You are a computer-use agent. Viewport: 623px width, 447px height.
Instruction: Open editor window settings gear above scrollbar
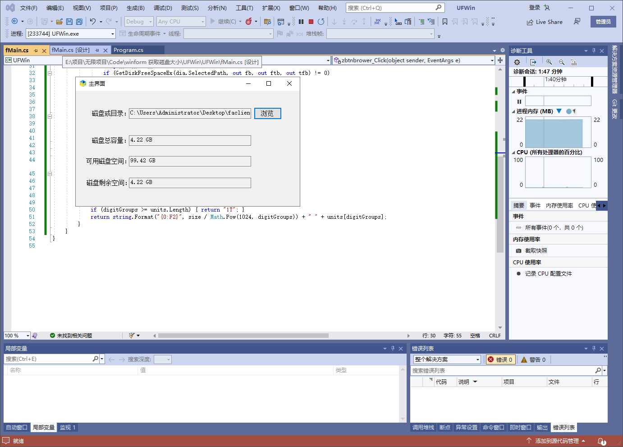[x=503, y=50]
